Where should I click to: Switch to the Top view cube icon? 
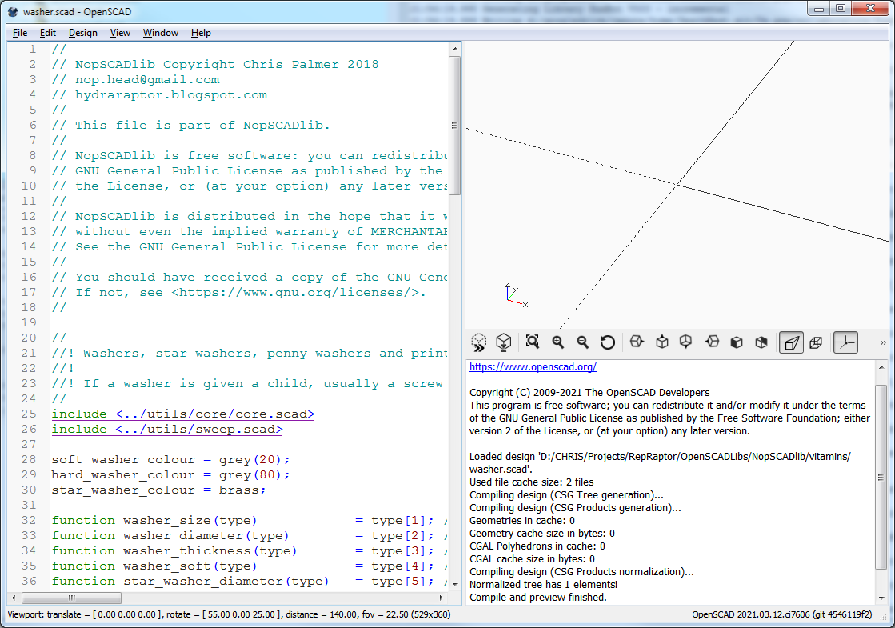[662, 342]
